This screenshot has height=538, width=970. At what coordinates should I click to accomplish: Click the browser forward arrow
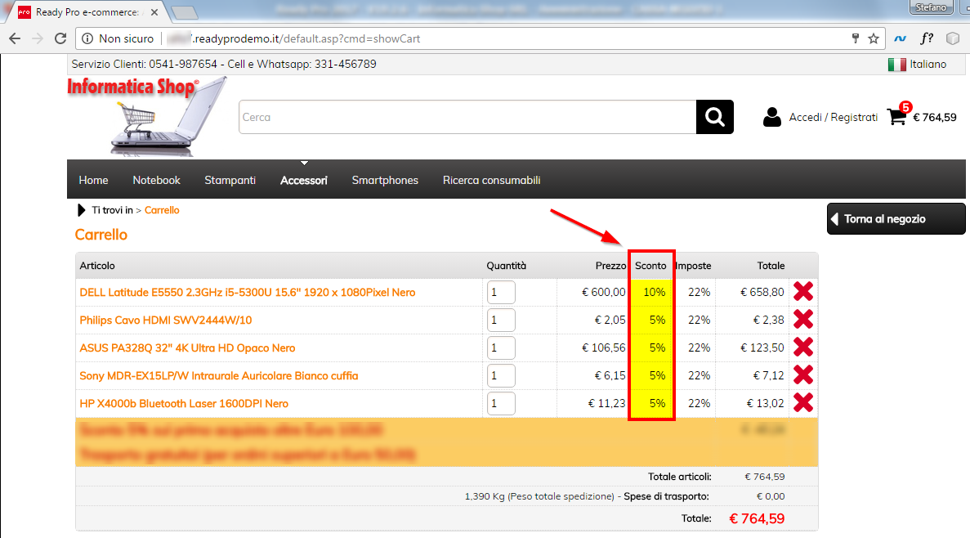coord(38,38)
